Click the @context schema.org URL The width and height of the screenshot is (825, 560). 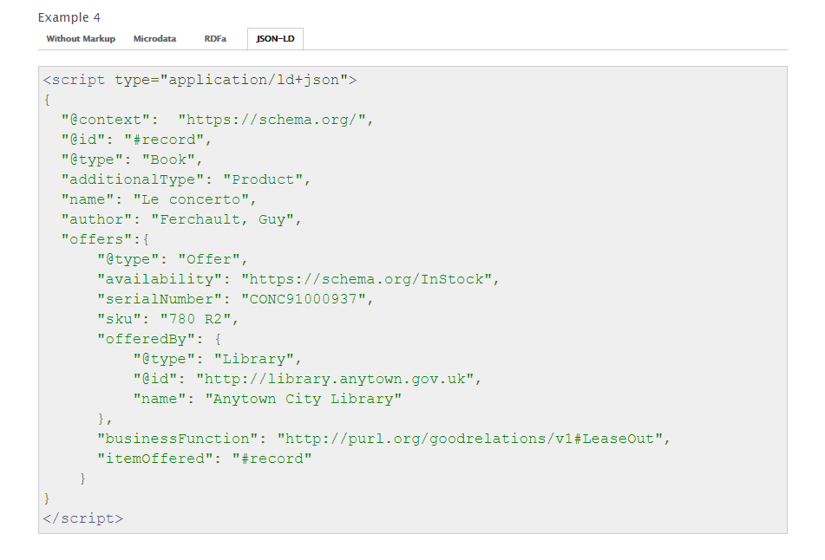tap(272, 120)
